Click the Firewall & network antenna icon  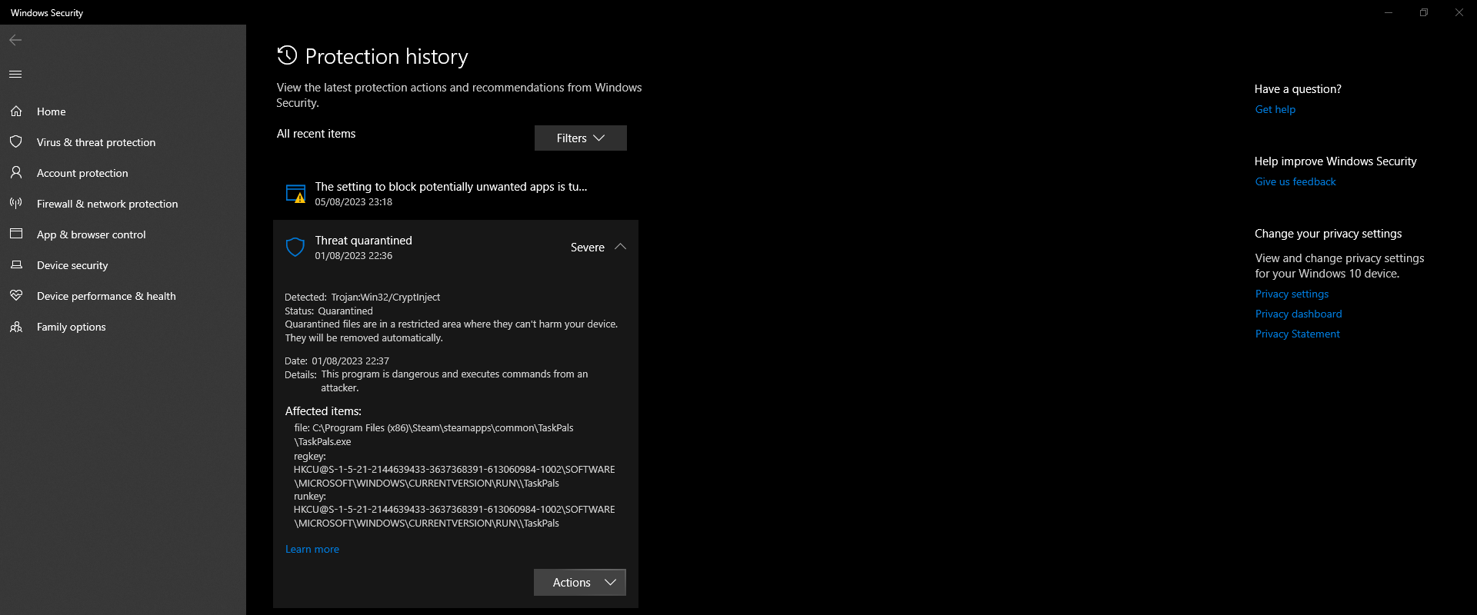(x=16, y=204)
